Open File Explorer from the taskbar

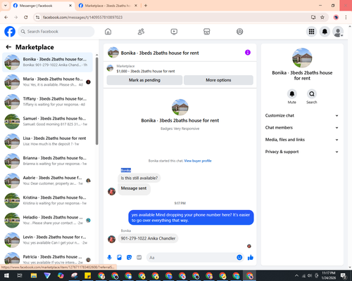click(34, 275)
